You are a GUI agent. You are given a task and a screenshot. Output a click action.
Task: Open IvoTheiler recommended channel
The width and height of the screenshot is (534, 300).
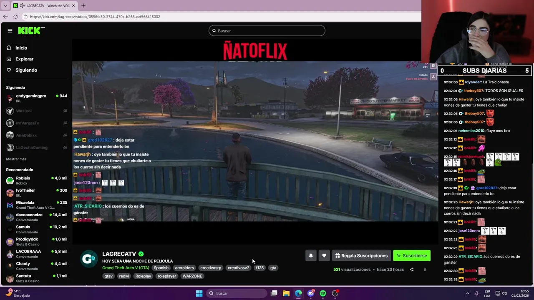coord(37,192)
